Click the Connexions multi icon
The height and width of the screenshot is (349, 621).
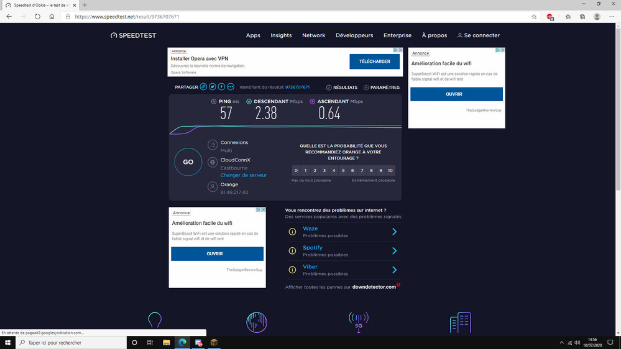(213, 145)
